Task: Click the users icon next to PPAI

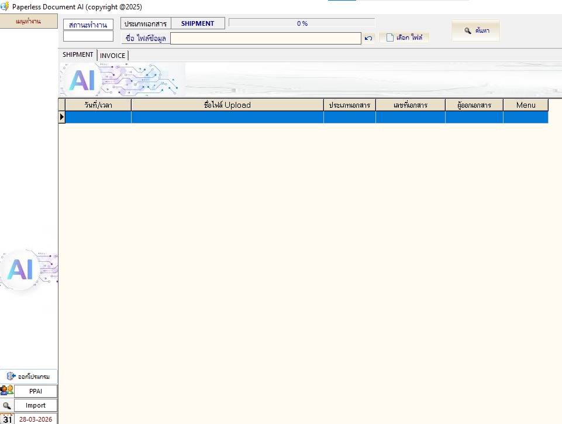Action: tap(7, 391)
